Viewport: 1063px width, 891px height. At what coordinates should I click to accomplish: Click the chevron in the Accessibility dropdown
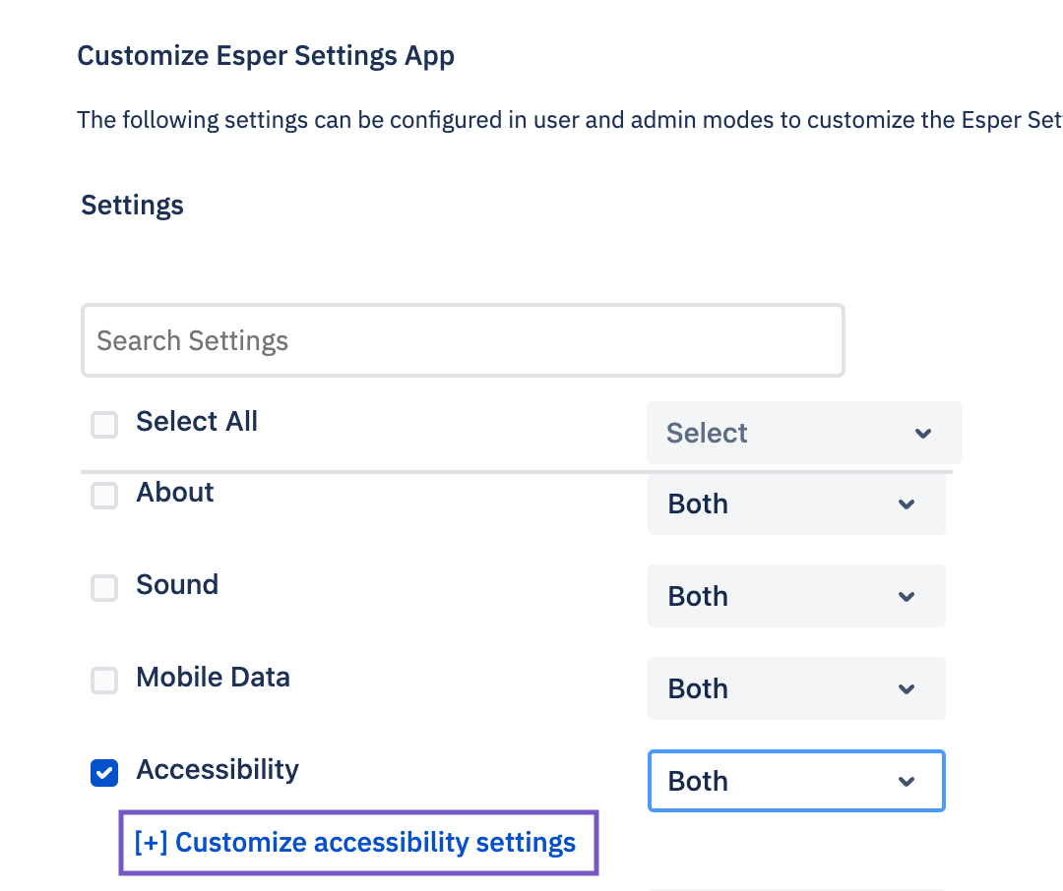(907, 781)
